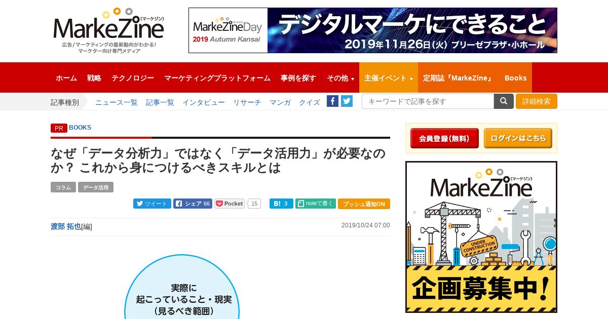
Task: Click the article diagram image
Action: 182,287
